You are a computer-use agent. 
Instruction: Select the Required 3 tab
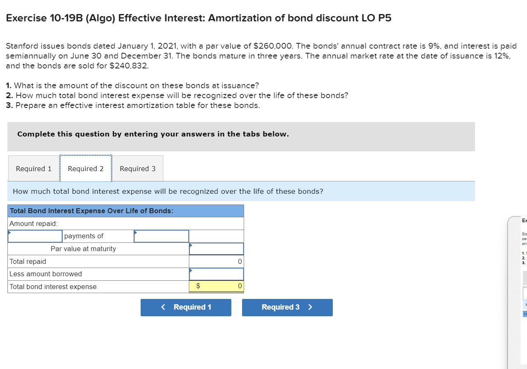tap(138, 168)
